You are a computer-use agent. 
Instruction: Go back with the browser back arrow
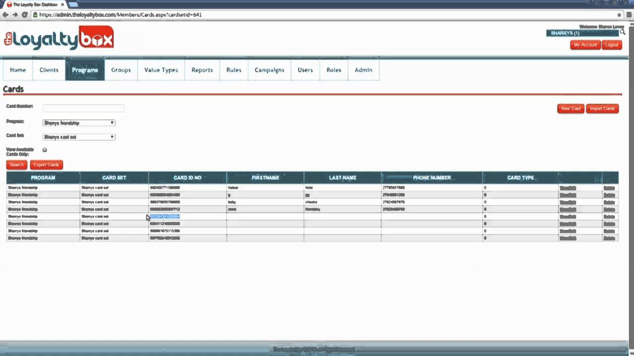[5, 15]
